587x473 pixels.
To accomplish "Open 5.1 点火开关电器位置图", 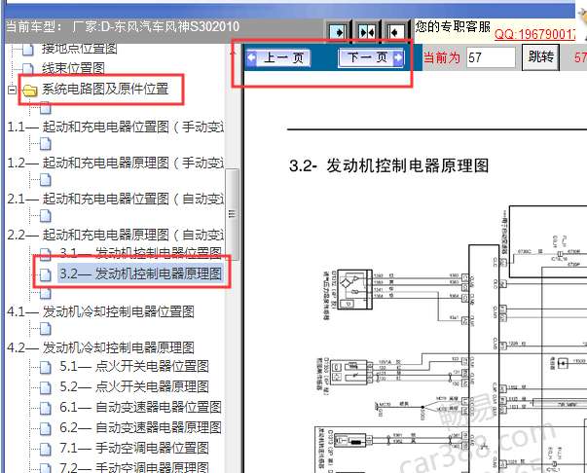I will pyautogui.click(x=134, y=366).
